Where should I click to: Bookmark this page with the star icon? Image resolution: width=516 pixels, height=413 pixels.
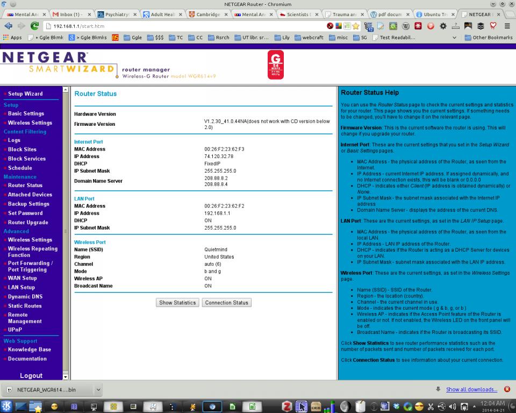(355, 26)
